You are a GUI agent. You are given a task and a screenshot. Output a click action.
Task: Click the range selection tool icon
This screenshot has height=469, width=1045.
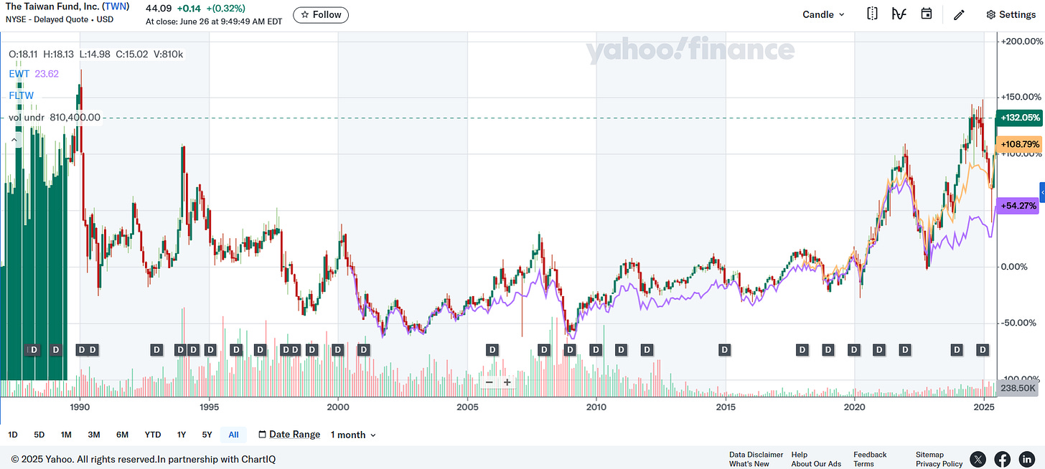[872, 14]
